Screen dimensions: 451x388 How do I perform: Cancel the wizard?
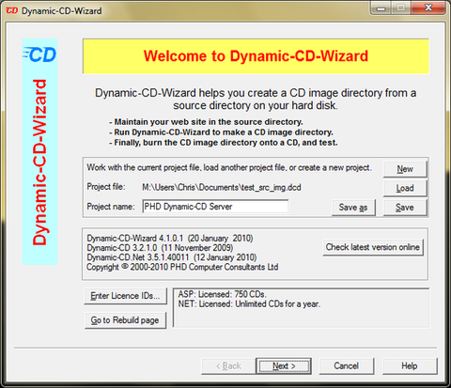coord(347,365)
